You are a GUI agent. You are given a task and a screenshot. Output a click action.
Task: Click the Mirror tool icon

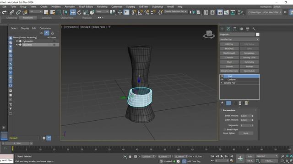192,12
